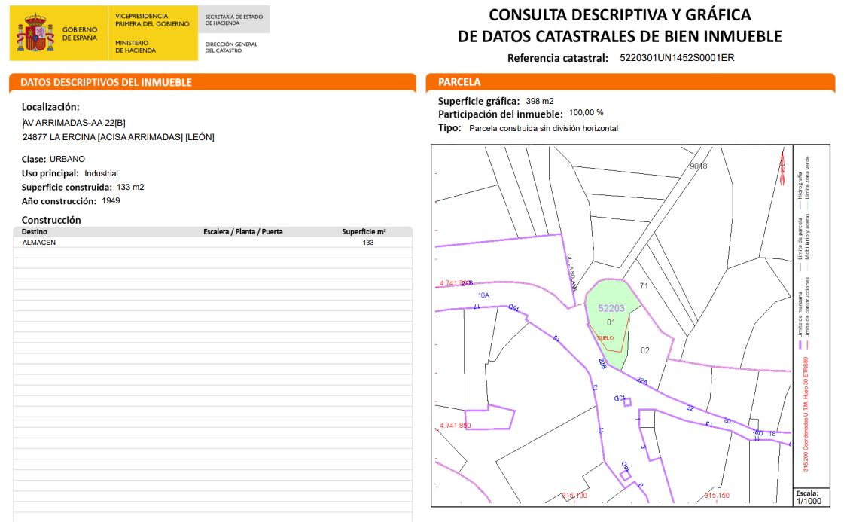Screen dimensions: 844x522
Task: Select 'Parcela construida sin división horizontal' text
Action: click(x=544, y=128)
